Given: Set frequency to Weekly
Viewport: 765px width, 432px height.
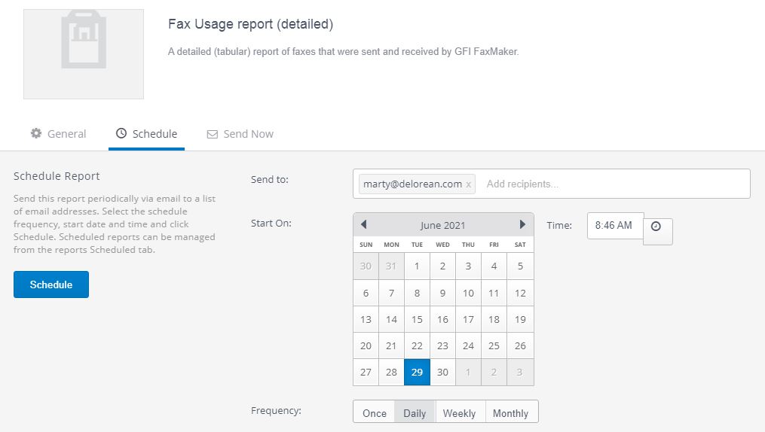Looking at the screenshot, I should [x=459, y=413].
